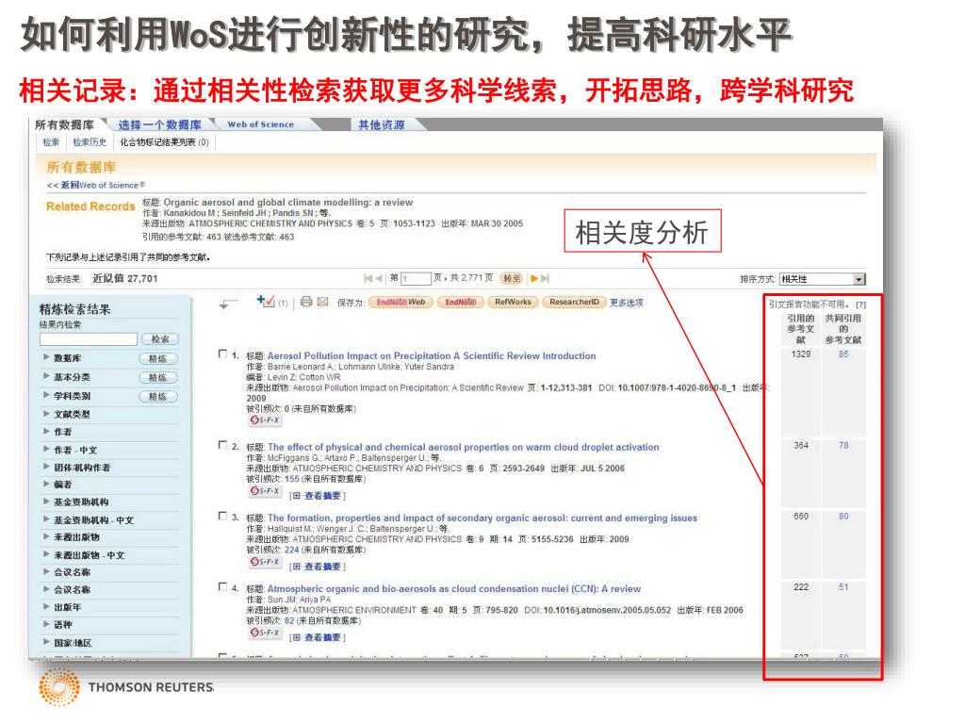Switch to 所有数据库 tab
965x724 pixels.
coord(65,125)
